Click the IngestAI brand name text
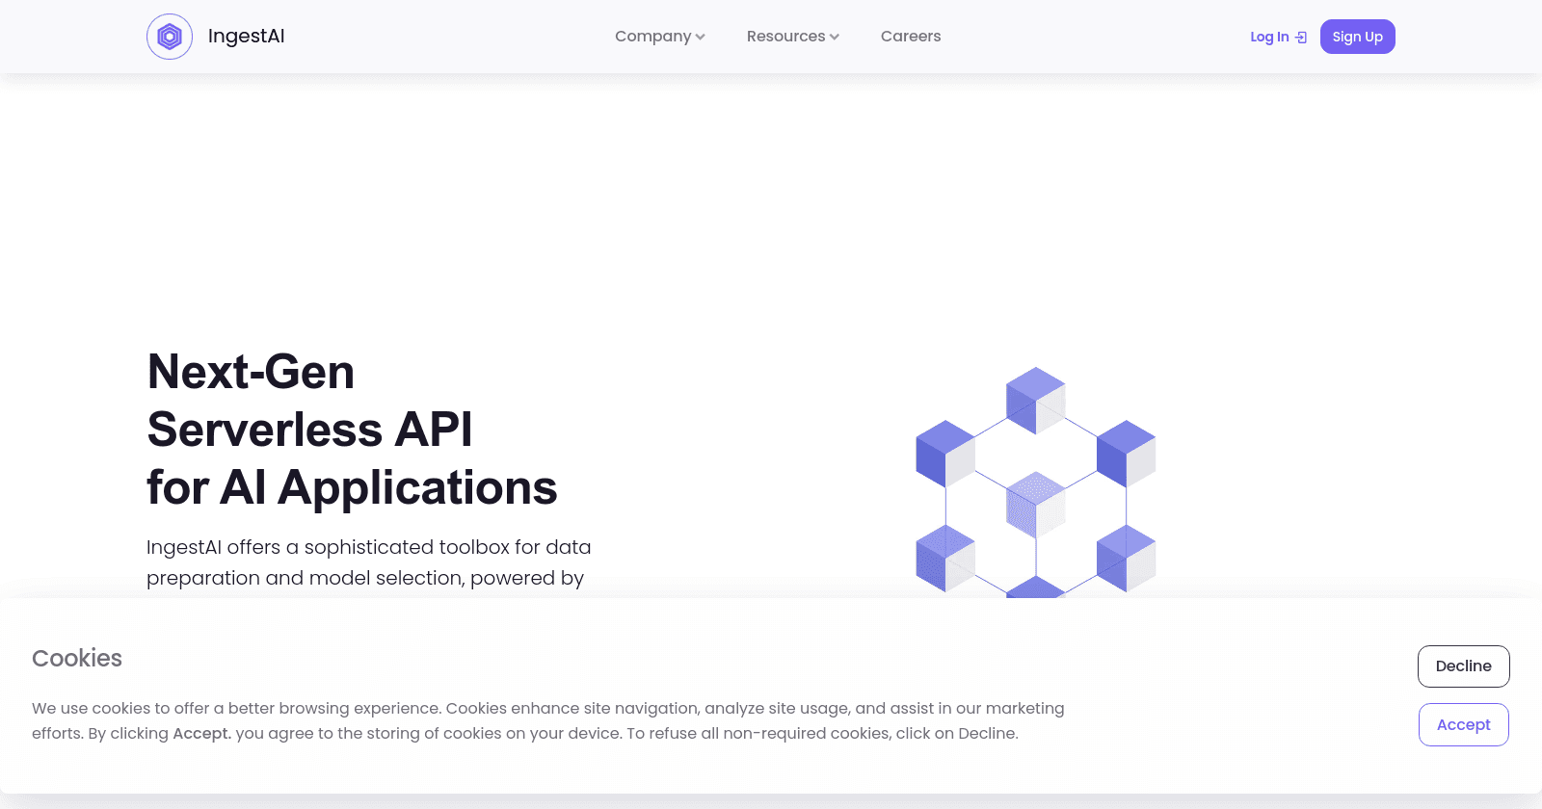The width and height of the screenshot is (1542, 809). pos(246,37)
